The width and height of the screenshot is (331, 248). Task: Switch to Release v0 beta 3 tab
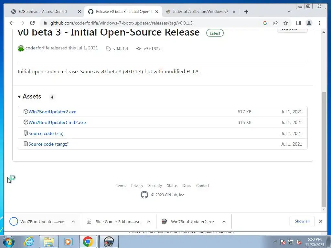[123, 12]
